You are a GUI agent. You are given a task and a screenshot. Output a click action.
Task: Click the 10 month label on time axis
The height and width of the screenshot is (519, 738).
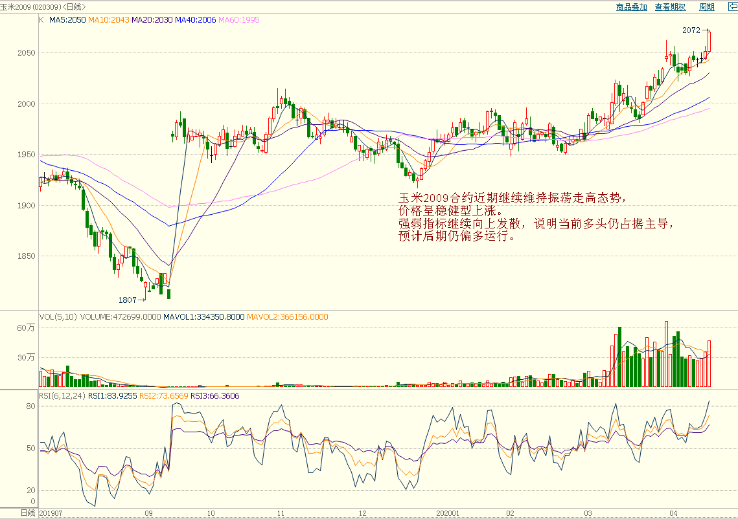point(211,513)
